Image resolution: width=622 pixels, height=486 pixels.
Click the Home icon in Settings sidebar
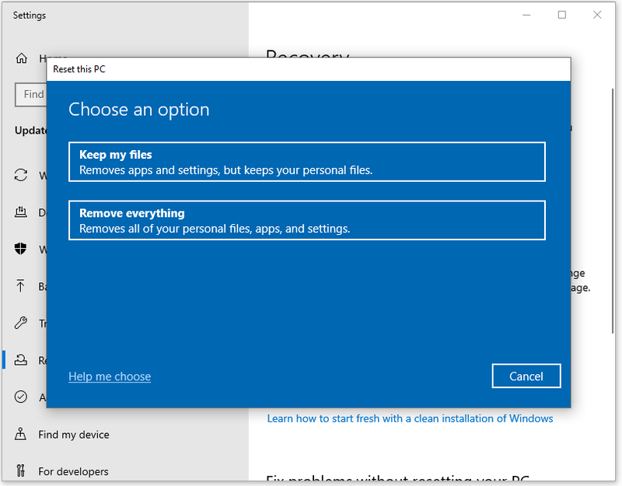click(x=22, y=58)
